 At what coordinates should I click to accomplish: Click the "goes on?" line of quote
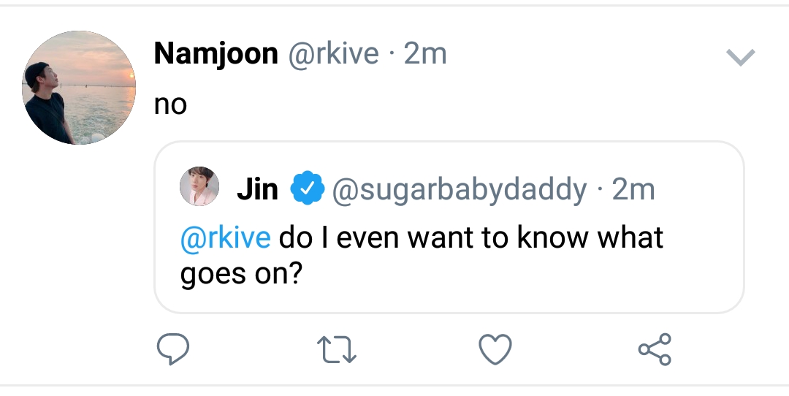click(241, 274)
